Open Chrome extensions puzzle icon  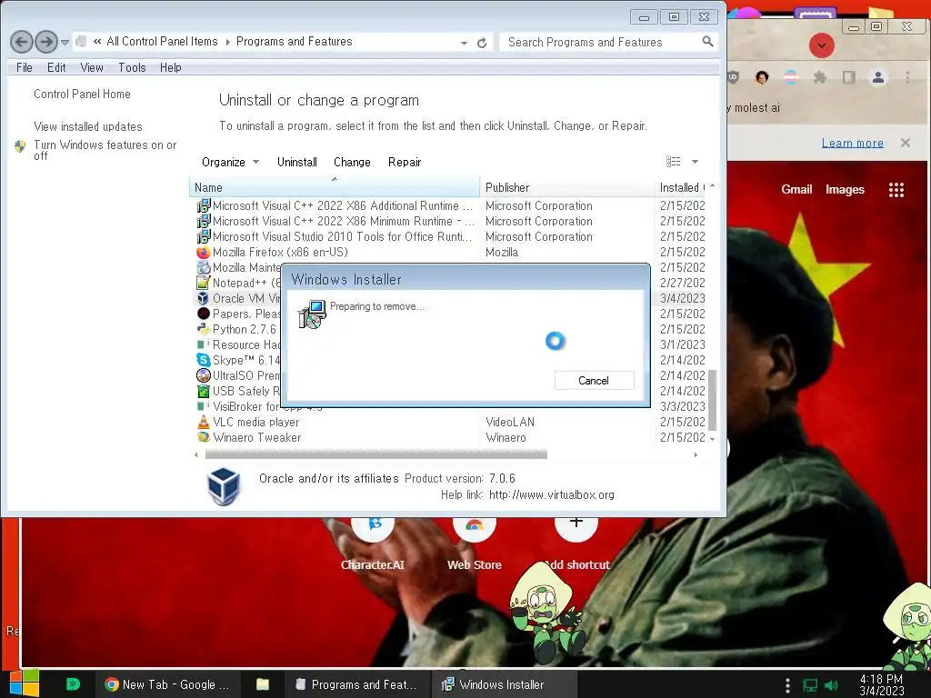(819, 77)
